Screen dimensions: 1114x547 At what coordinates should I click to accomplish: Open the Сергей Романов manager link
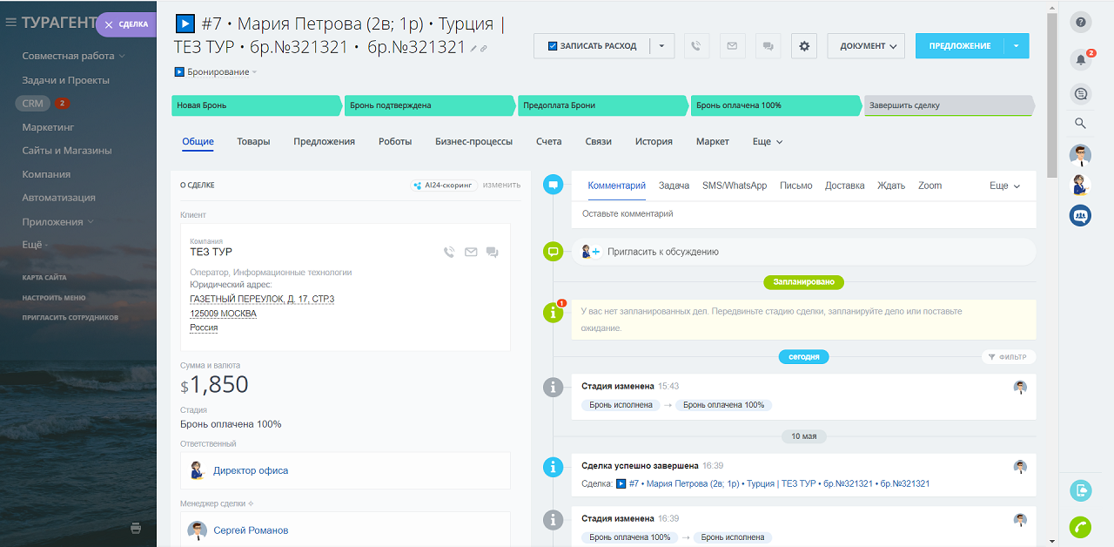(x=251, y=530)
